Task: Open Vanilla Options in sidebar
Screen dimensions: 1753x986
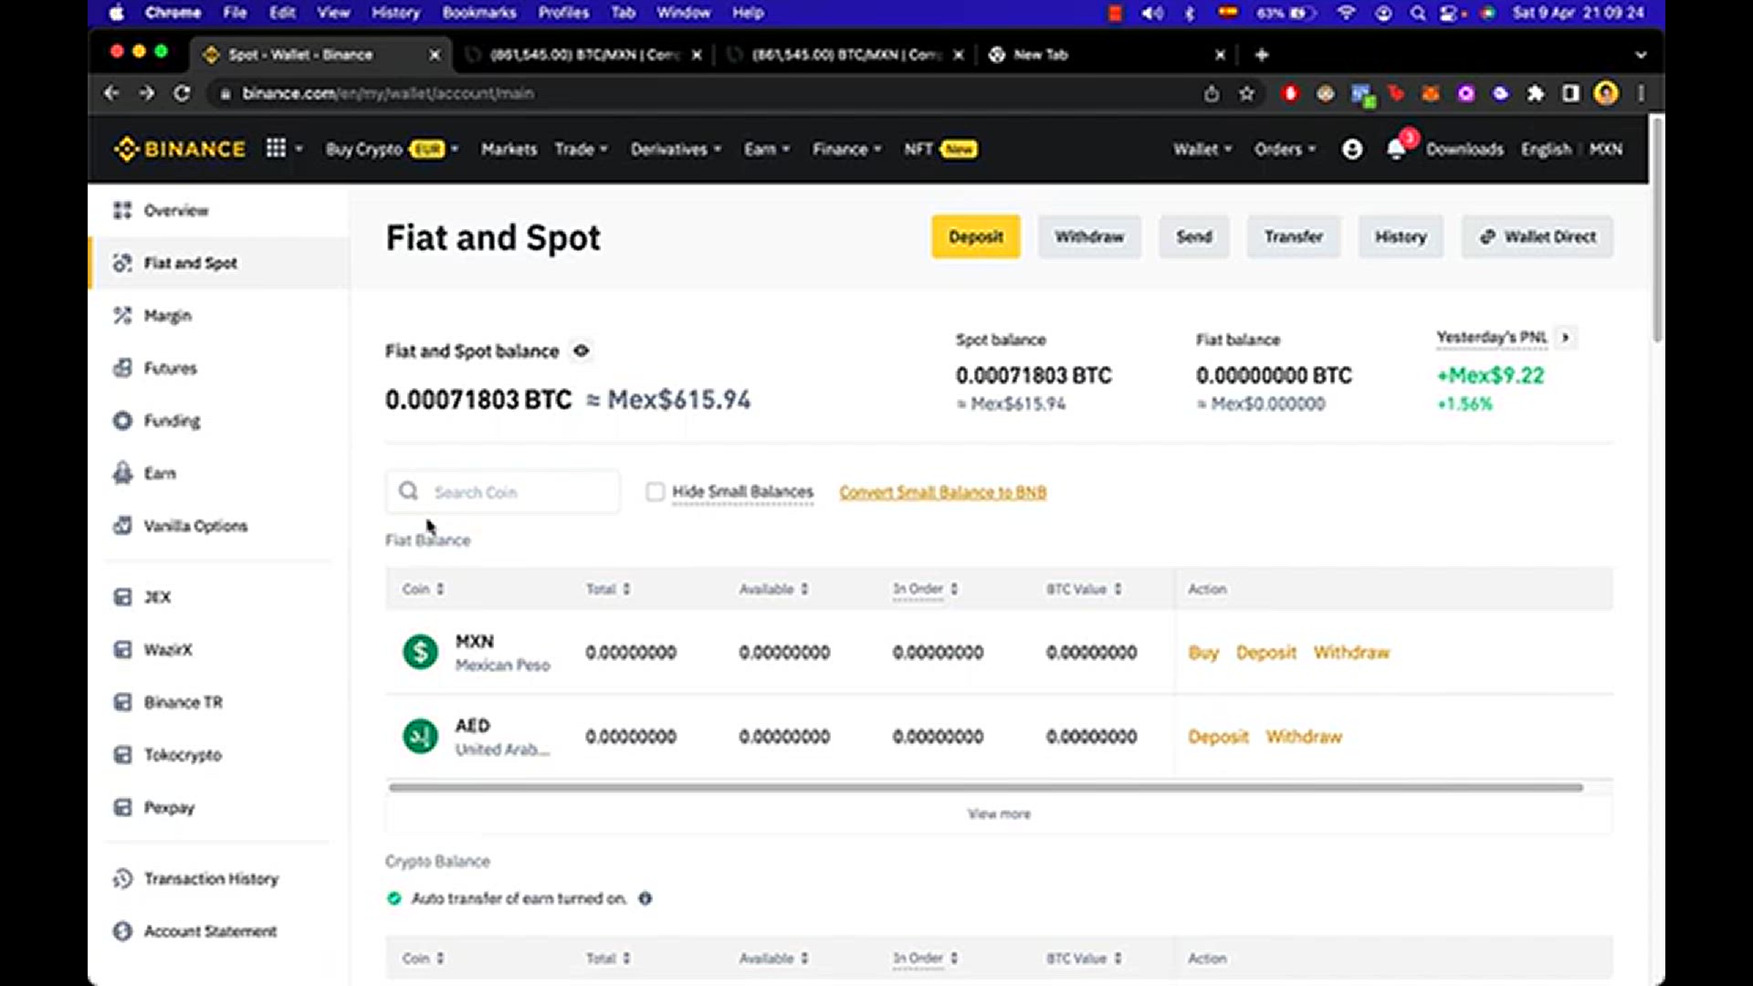Action: (195, 526)
